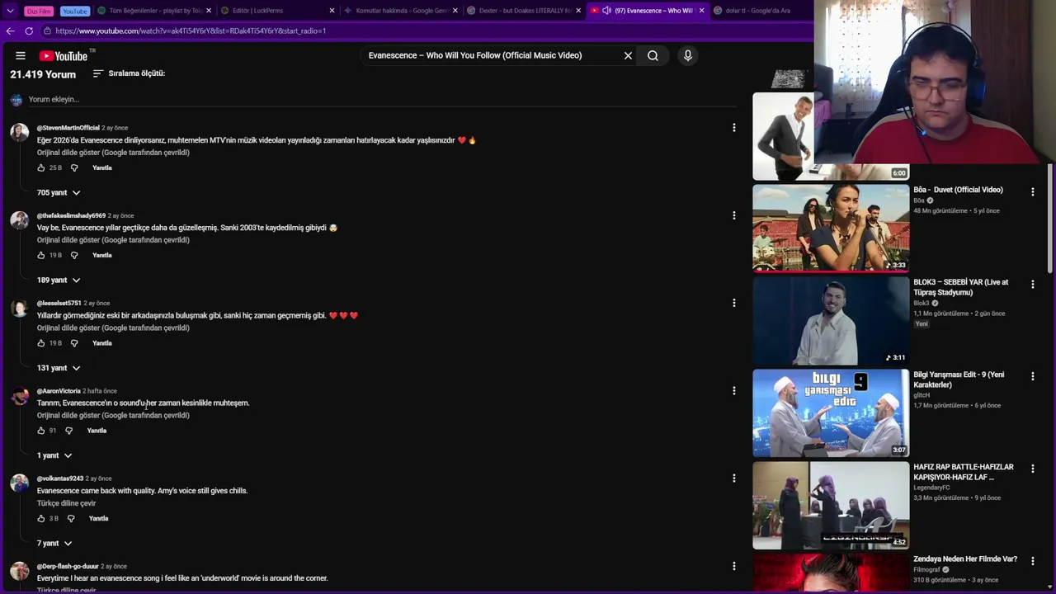
Task: Expand the 189 replies thread
Action: coord(59,280)
